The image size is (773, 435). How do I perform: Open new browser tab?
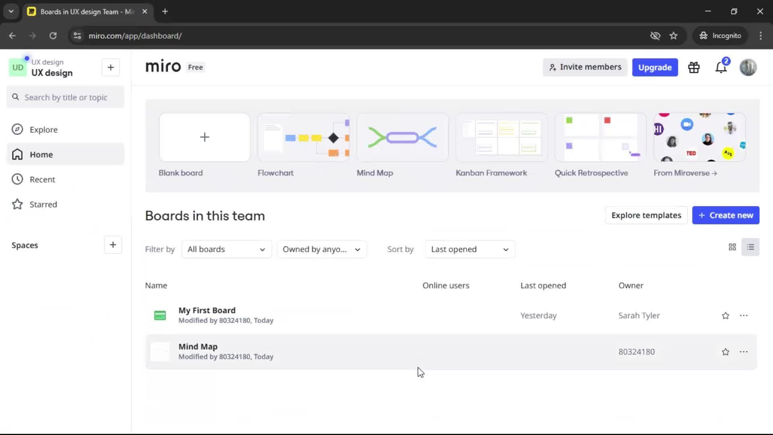coord(165,12)
